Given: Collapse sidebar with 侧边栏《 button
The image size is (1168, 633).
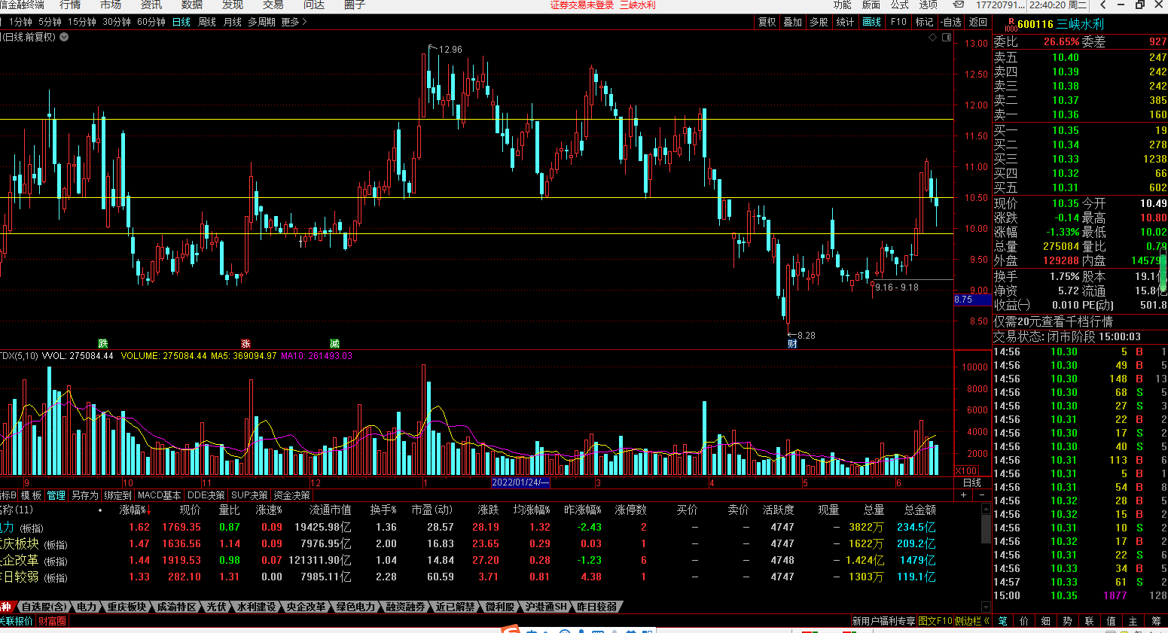Looking at the screenshot, I should point(972,621).
